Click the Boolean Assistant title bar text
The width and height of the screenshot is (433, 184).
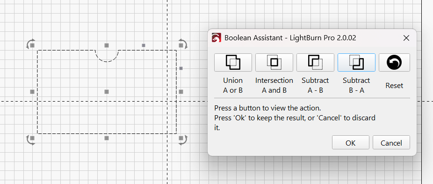pyautogui.click(x=290, y=38)
